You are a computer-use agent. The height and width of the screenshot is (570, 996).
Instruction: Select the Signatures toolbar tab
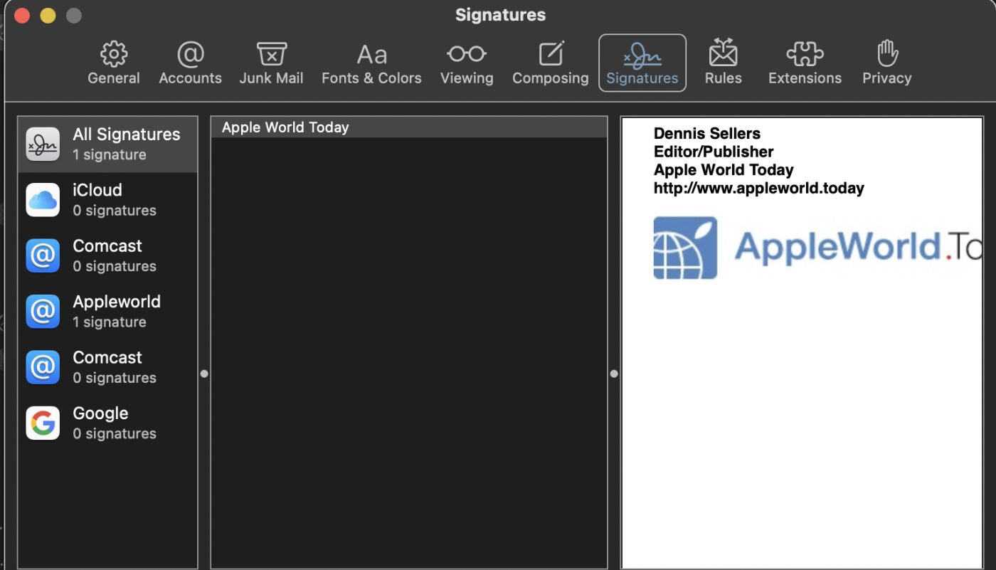[x=642, y=63]
